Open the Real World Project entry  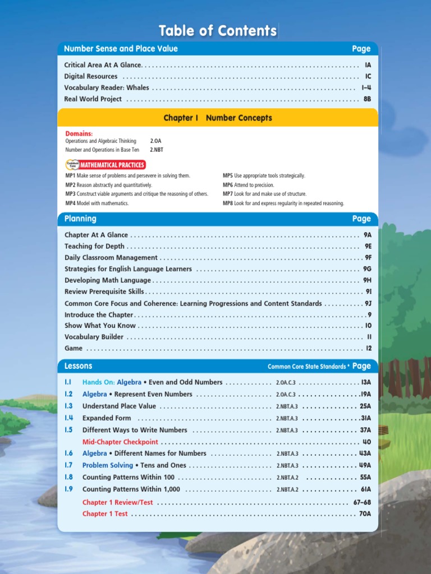[218, 99]
